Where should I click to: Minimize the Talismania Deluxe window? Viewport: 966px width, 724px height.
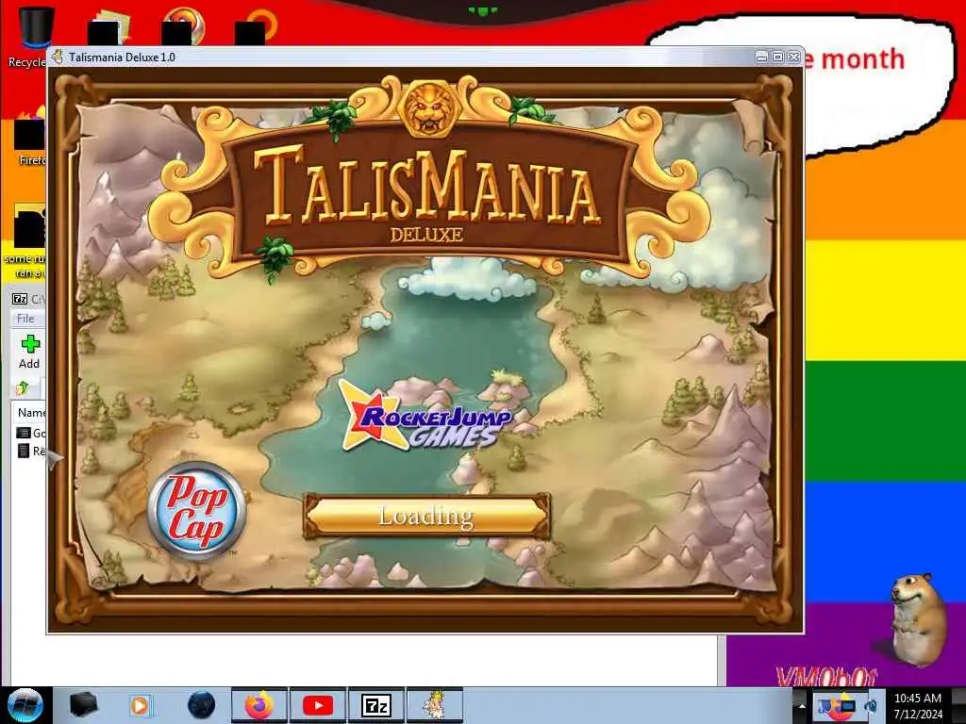(x=762, y=57)
